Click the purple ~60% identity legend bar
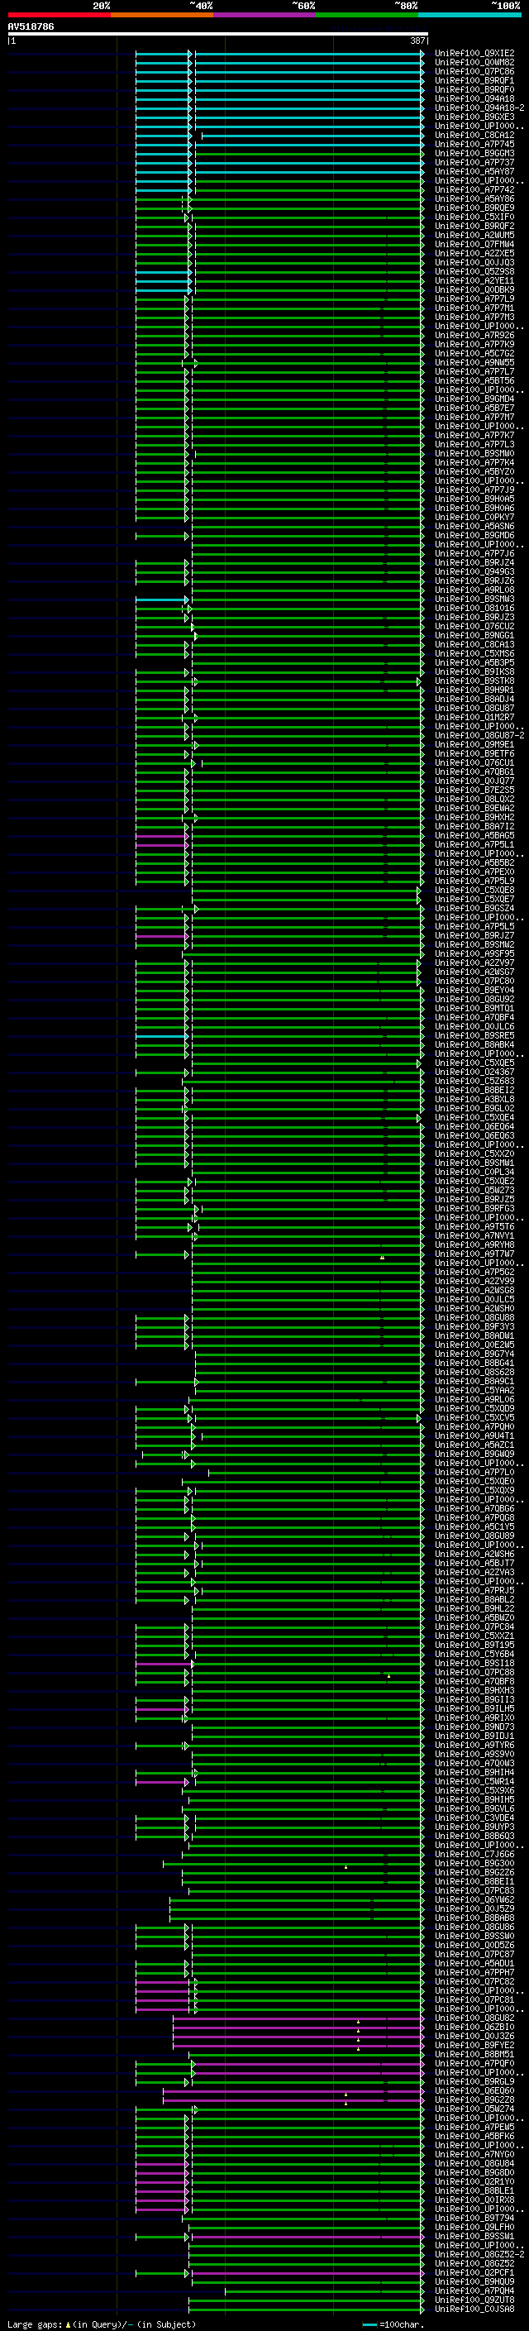The image size is (529, 2331). click(x=265, y=15)
